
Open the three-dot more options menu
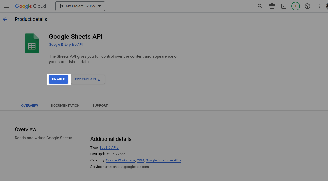pos(319,6)
